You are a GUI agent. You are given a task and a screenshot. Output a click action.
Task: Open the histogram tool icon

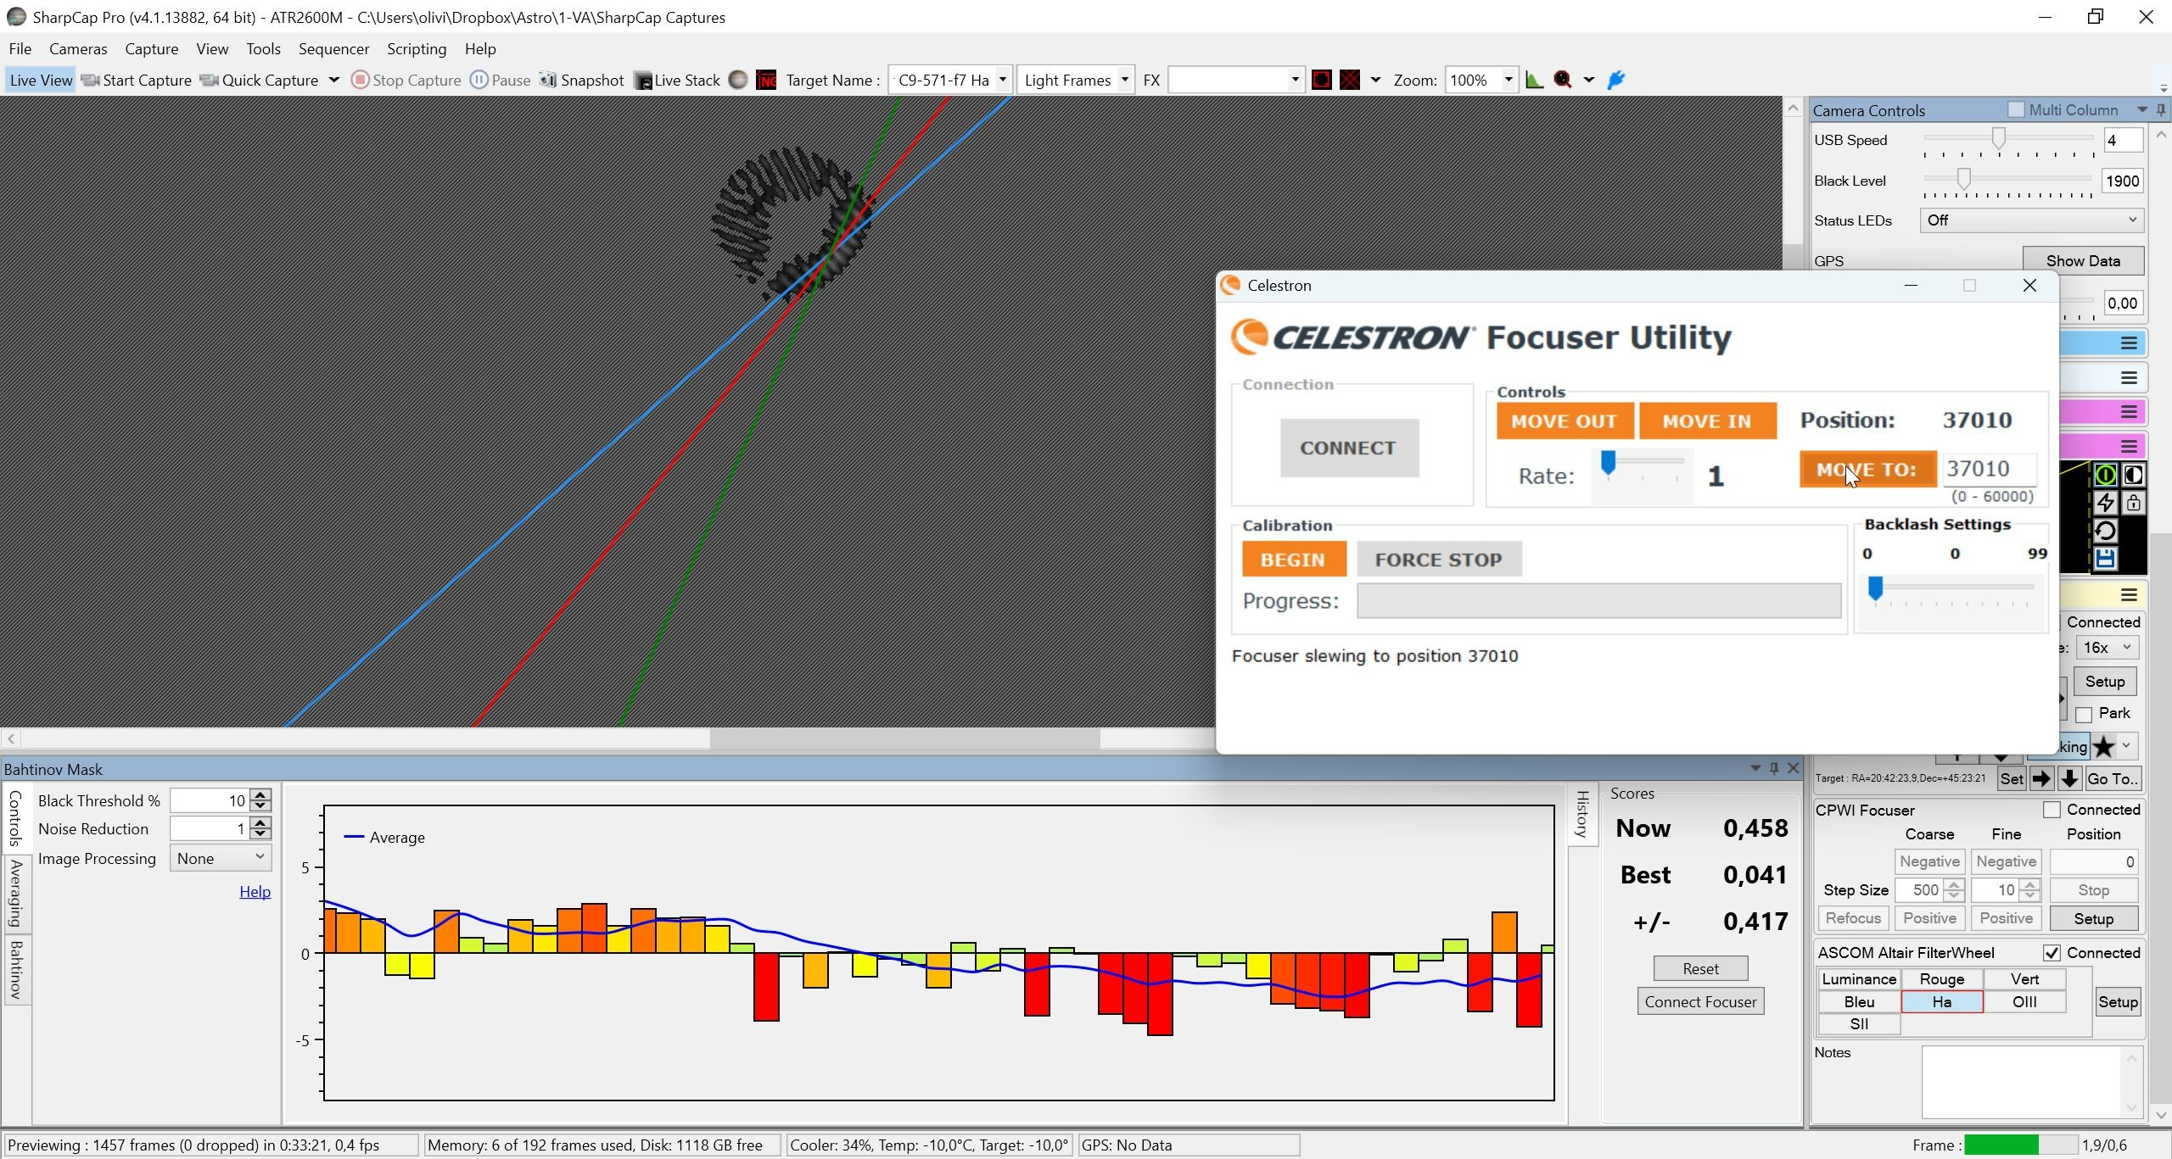click(1534, 80)
